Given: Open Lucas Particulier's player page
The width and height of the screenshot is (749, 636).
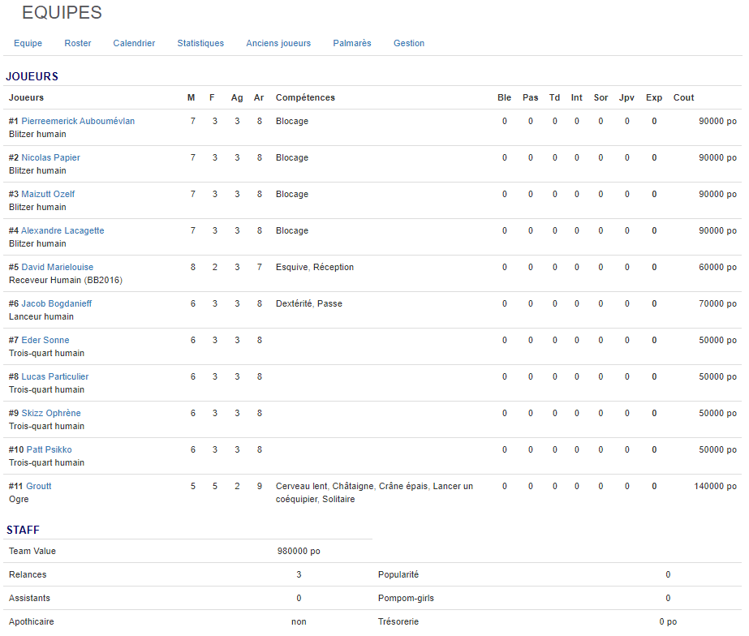Looking at the screenshot, I should point(54,376).
